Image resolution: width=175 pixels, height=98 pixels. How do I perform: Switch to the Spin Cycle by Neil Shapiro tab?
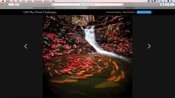coord(44,8)
